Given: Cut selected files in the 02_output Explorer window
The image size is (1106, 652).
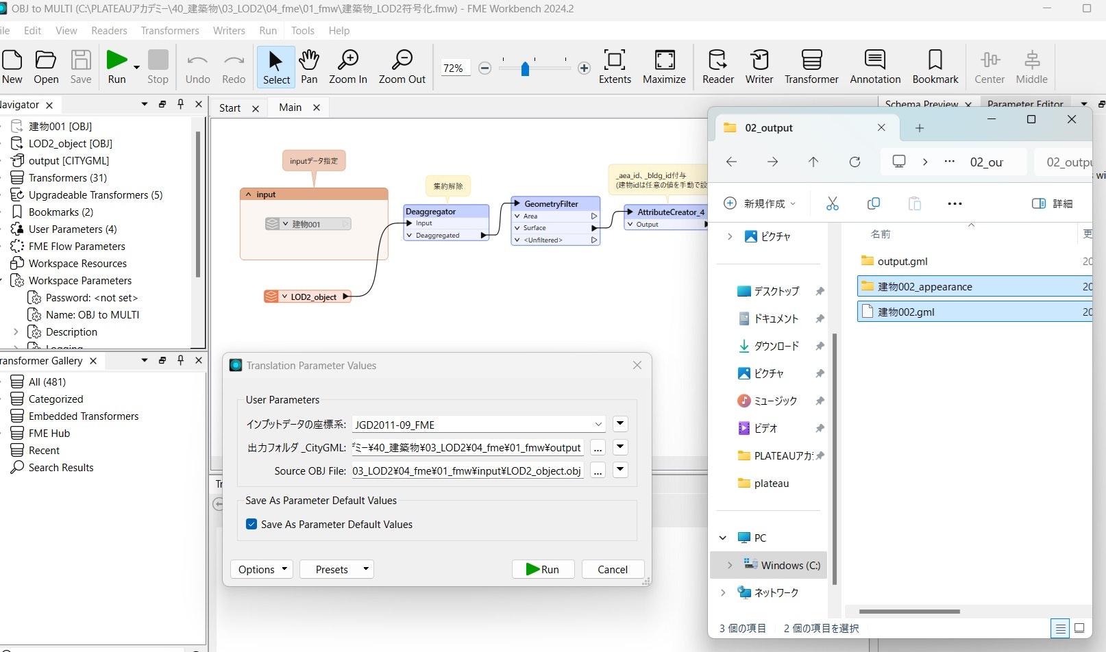Looking at the screenshot, I should pyautogui.click(x=833, y=203).
